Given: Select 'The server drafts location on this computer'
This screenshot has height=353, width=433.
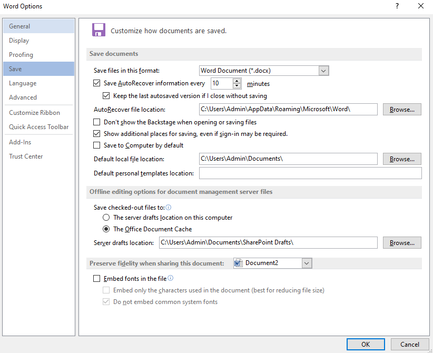Looking at the screenshot, I should pyautogui.click(x=106, y=217).
